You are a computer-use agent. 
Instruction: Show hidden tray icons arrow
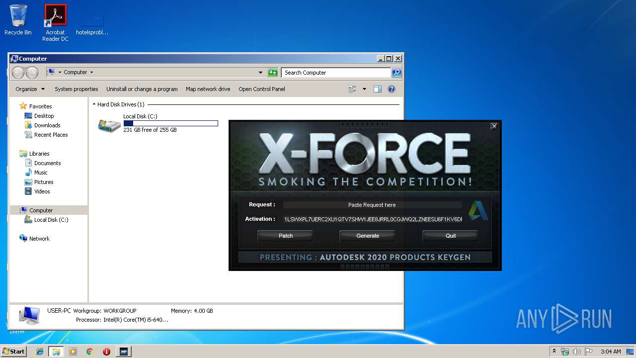click(554, 351)
